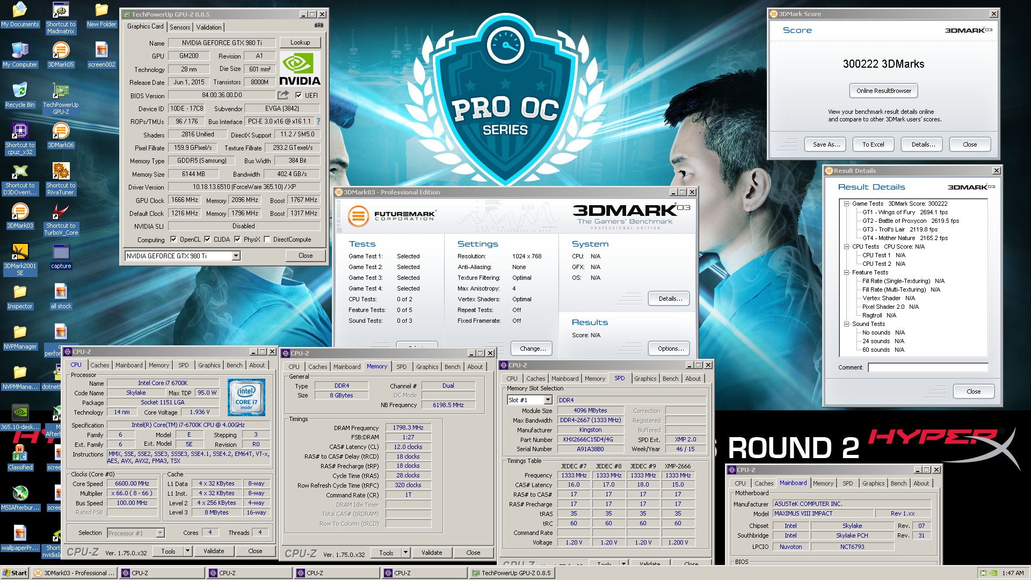
Task: Open the About tab in CPU-Z Mainboard window
Action: coord(921,483)
